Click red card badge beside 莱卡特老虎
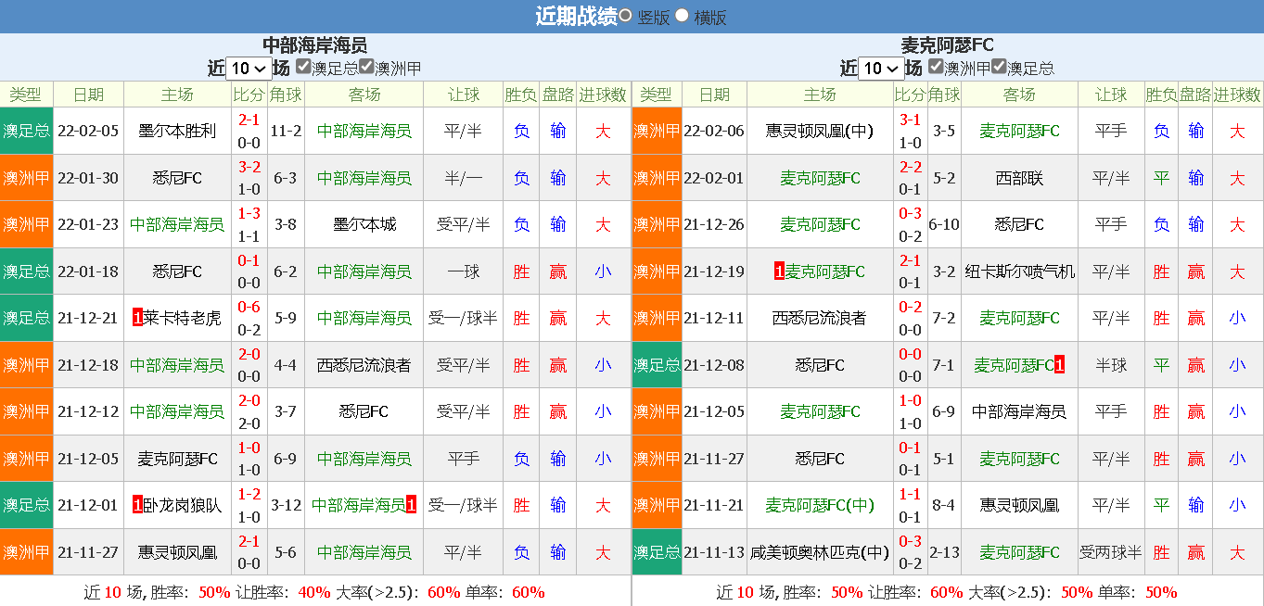The image size is (1264, 606). point(137,318)
